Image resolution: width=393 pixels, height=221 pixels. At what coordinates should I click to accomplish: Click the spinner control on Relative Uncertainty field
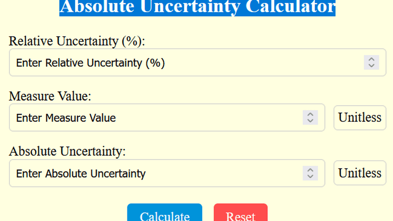click(371, 63)
